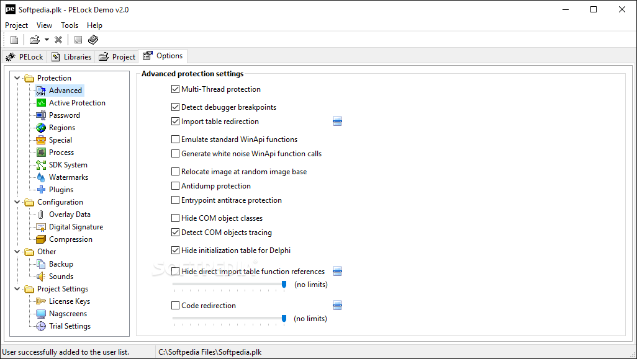637x359 pixels.
Task: Uncheck Multi-Thread protection
Action: (x=176, y=89)
